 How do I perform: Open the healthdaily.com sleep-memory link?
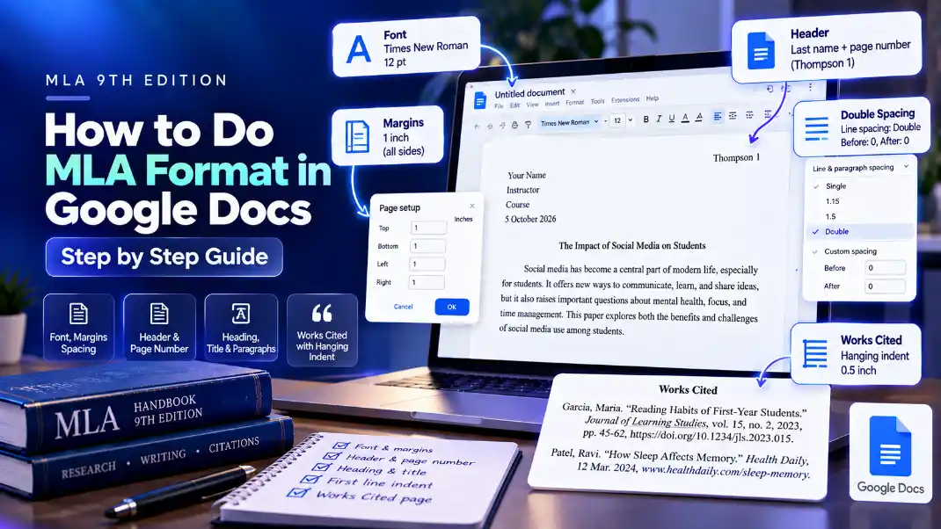click(x=726, y=471)
